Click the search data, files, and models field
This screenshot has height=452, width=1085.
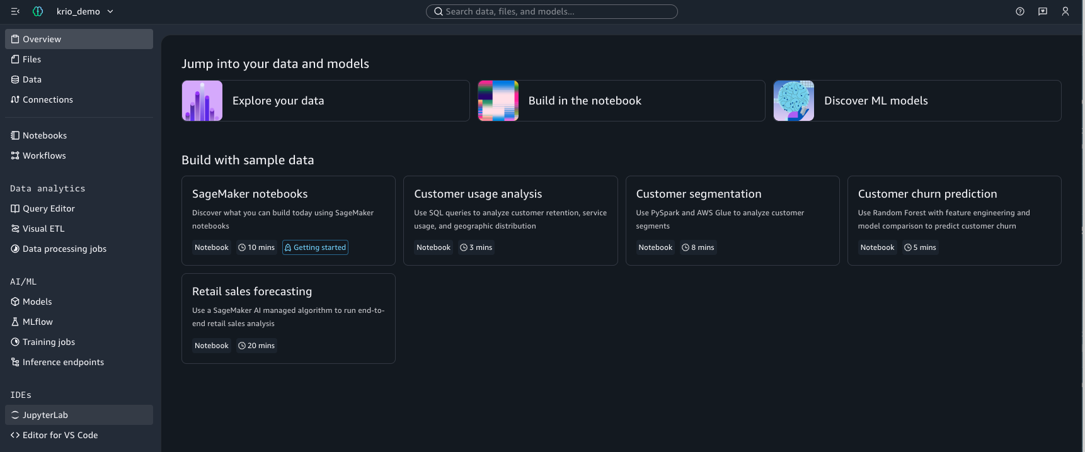[x=552, y=11]
